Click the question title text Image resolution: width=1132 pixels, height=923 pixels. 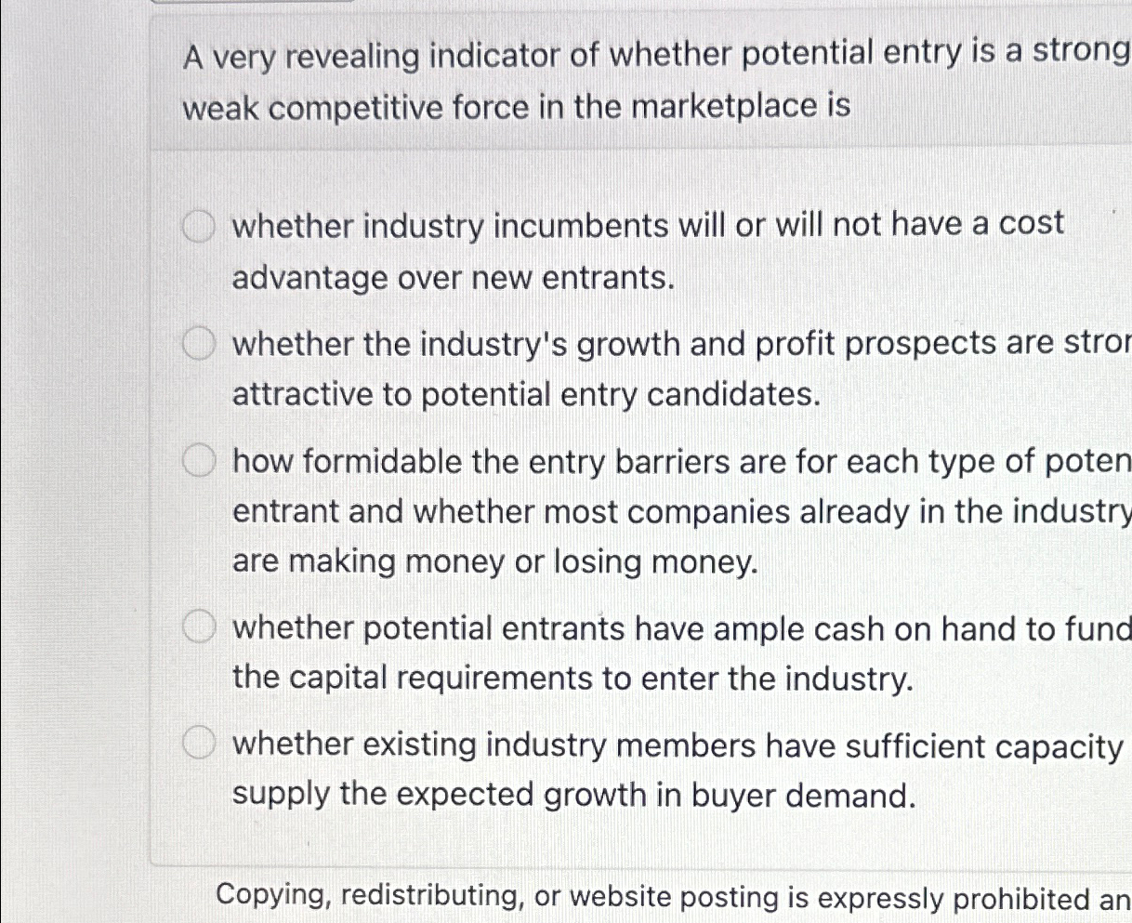point(558,82)
